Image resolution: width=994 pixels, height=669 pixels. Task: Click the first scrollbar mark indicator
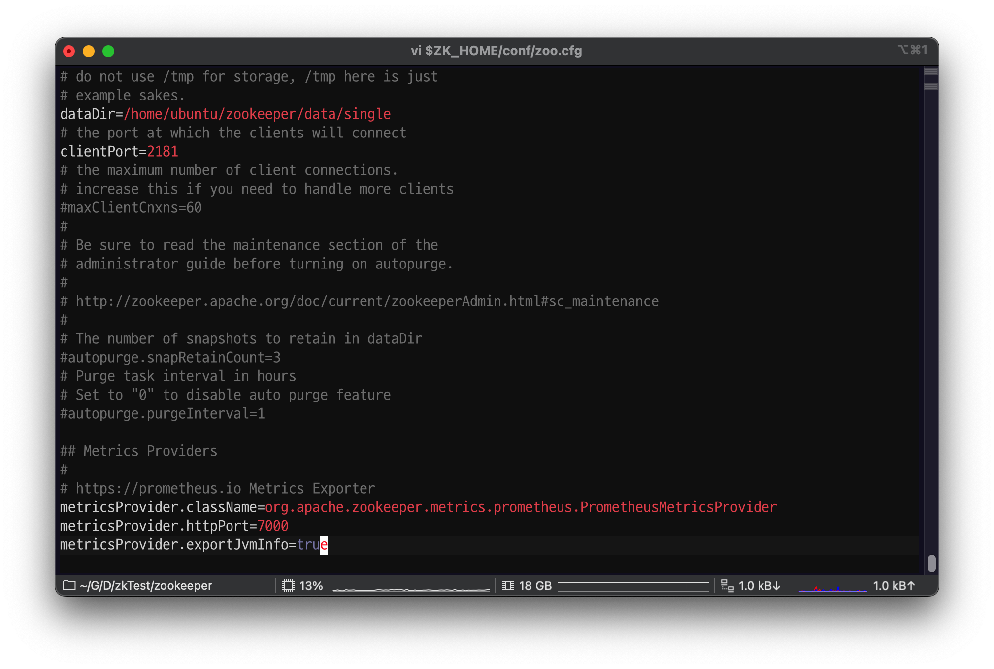930,71
